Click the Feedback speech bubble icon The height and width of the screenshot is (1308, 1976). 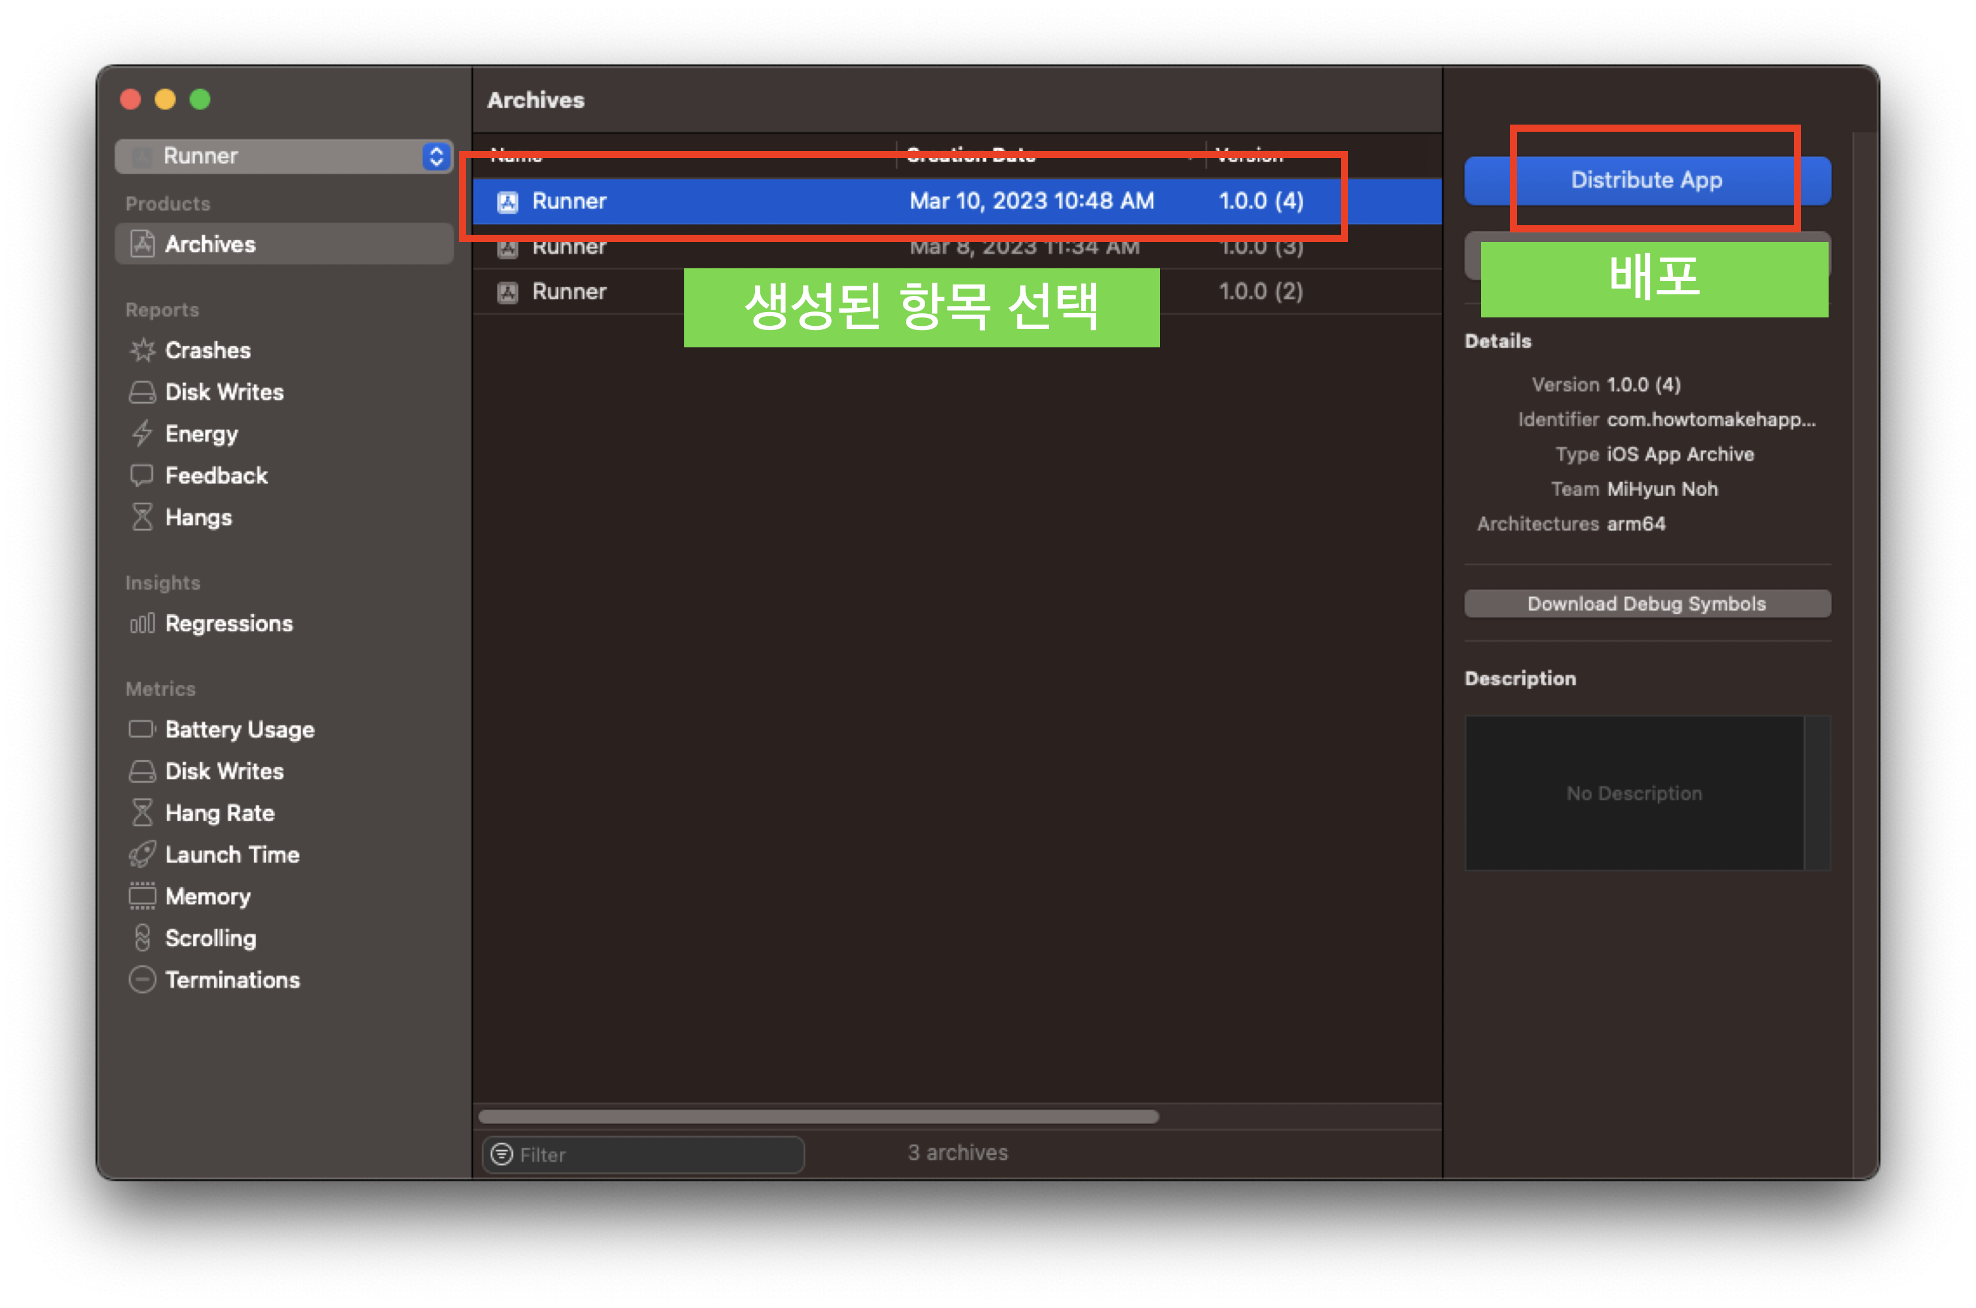tap(143, 476)
